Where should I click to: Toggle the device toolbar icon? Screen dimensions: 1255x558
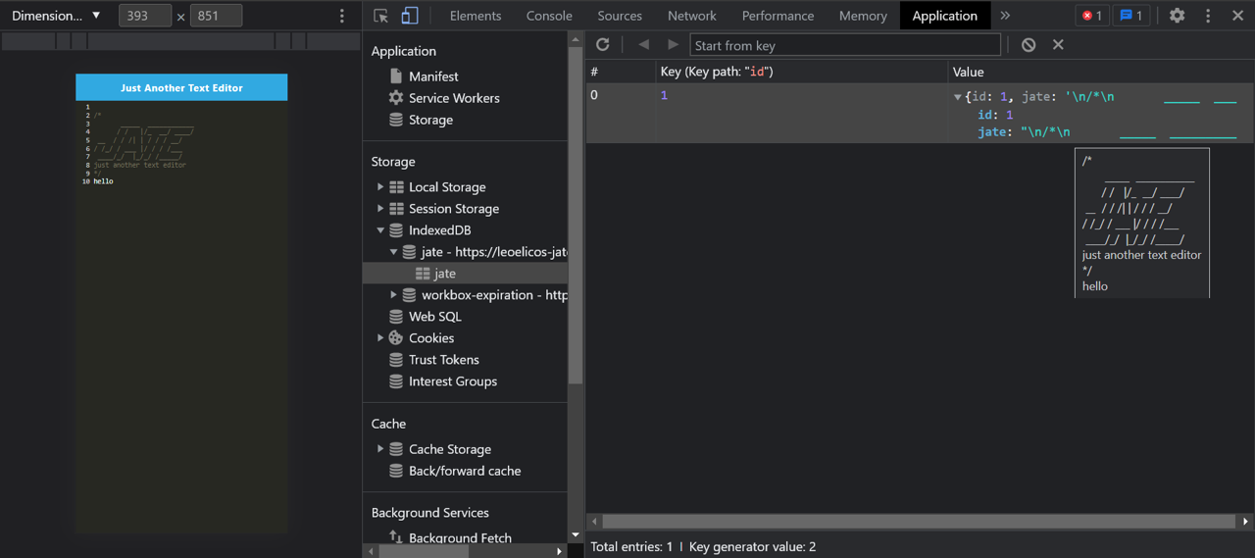tap(410, 16)
